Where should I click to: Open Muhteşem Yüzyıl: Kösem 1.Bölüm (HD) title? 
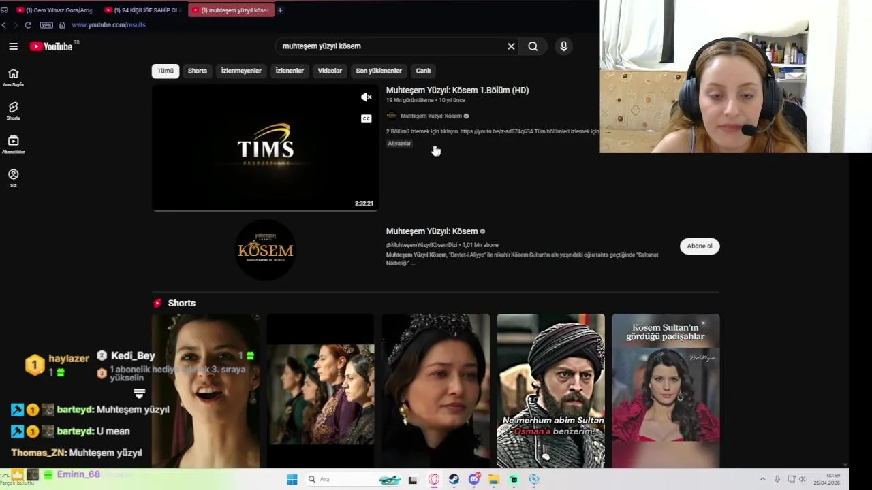coord(457,90)
